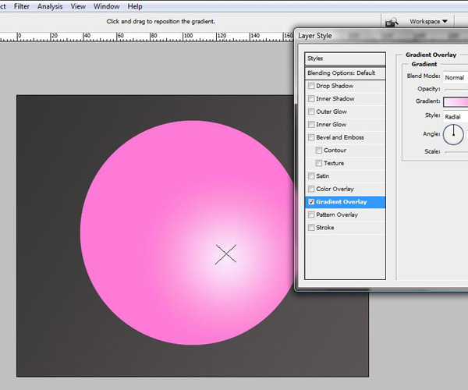Open the Help menu
This screenshot has width=468, height=390.
coord(135,6)
